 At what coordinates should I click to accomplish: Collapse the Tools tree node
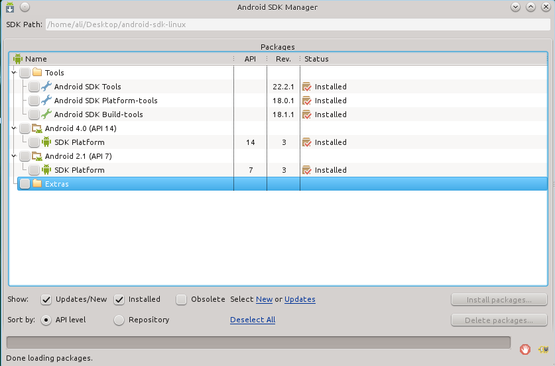[14, 72]
